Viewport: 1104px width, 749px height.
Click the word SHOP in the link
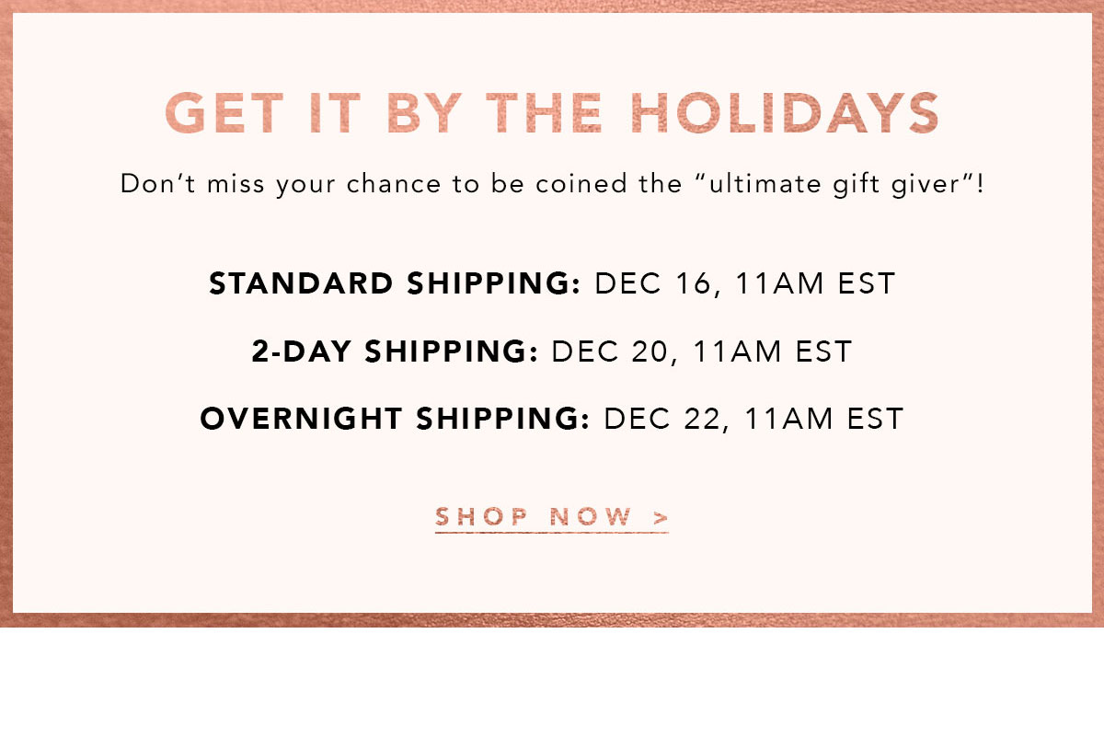pyautogui.click(x=483, y=518)
